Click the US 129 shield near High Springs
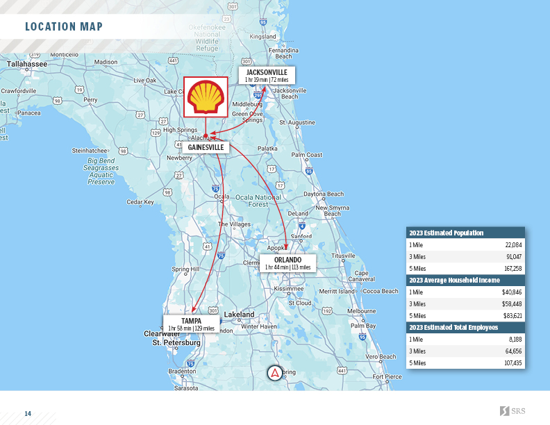 tap(156, 133)
